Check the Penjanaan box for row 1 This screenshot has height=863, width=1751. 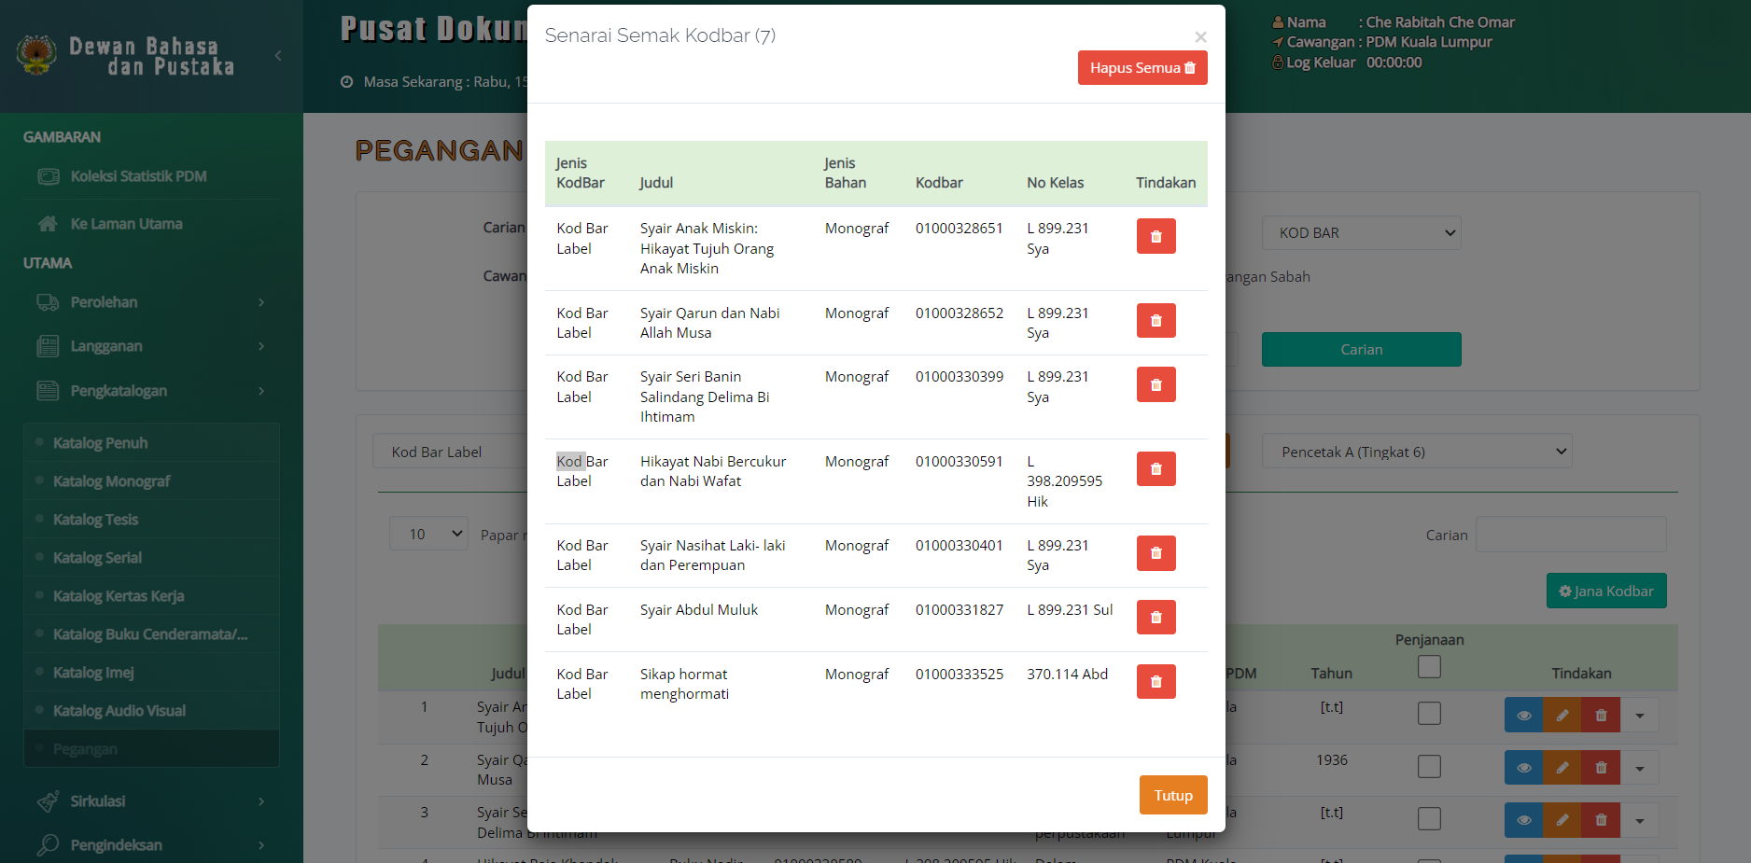pyautogui.click(x=1429, y=714)
